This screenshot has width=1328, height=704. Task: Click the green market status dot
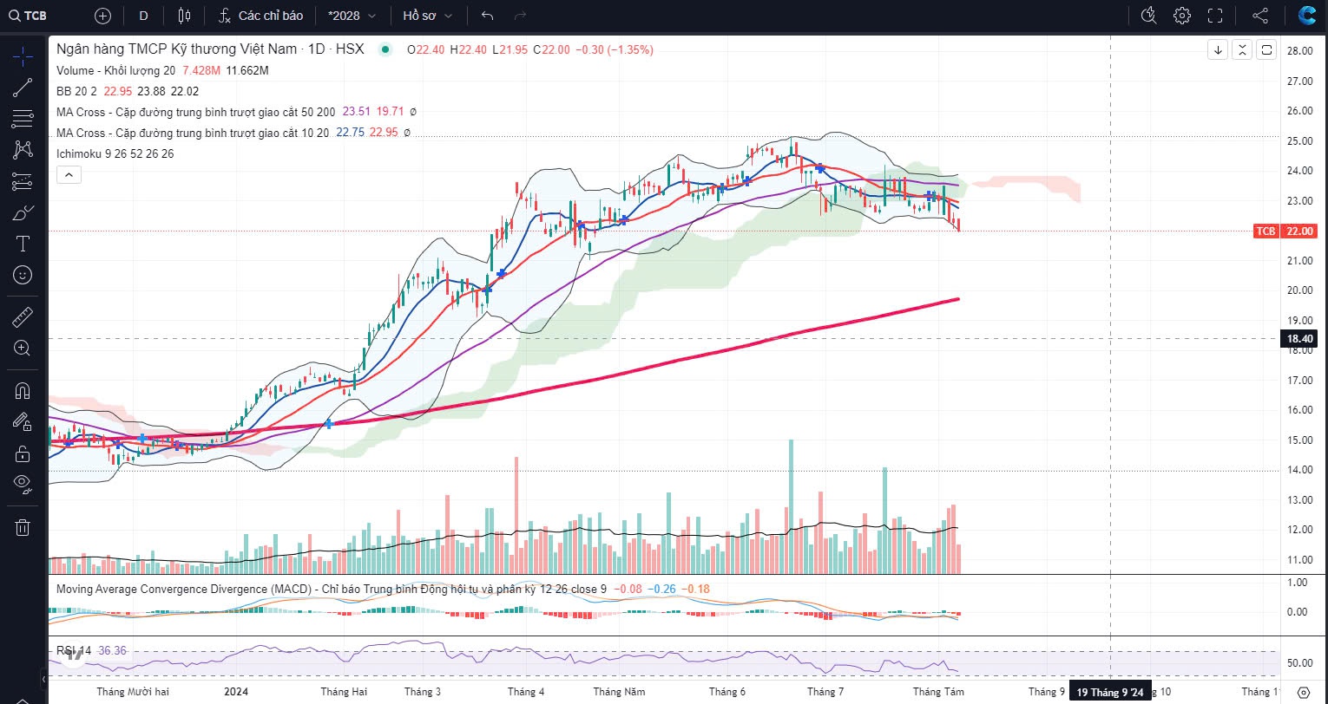[385, 49]
